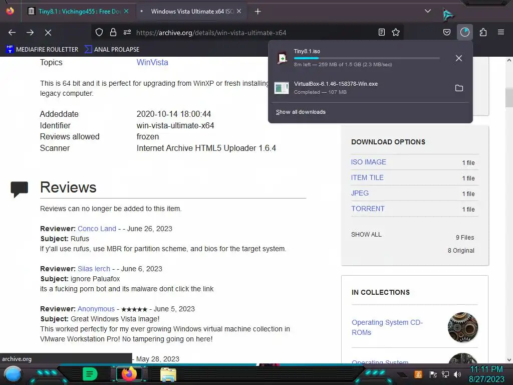Click the browser back arrow
Screen dimensions: 513x385
[x=12, y=33]
